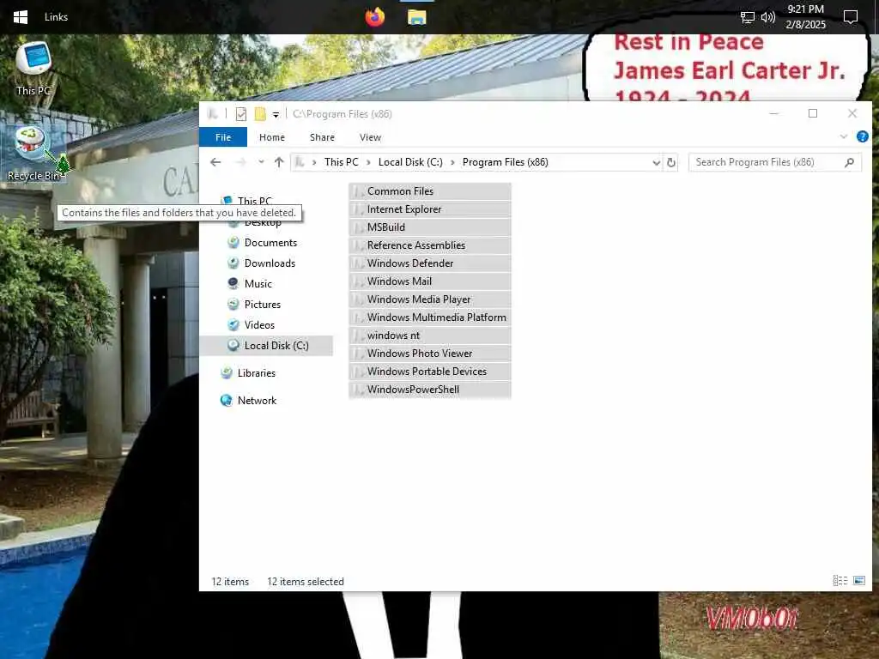Select Libraries in the navigation pane
Viewport: 879px width, 659px height.
pos(256,373)
